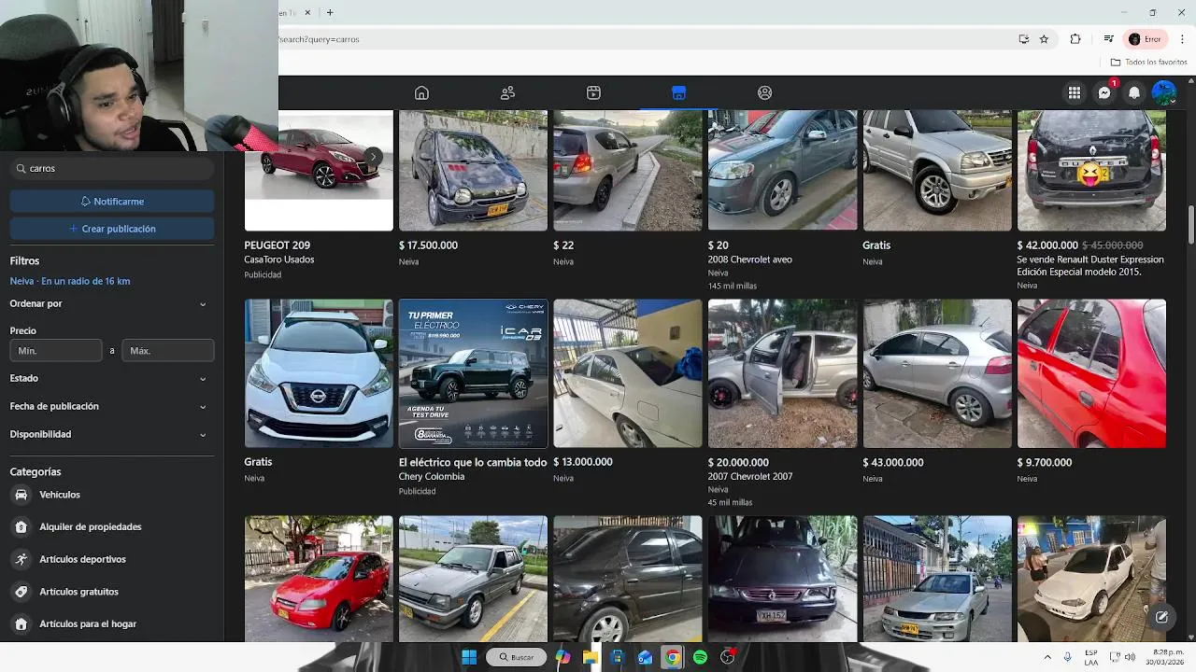Select Alquiler de propiedades category

click(x=110, y=526)
